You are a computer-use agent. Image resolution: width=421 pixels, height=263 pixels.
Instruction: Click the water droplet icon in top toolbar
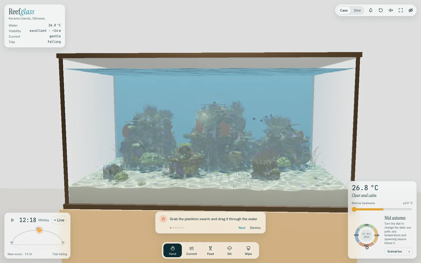tap(371, 10)
